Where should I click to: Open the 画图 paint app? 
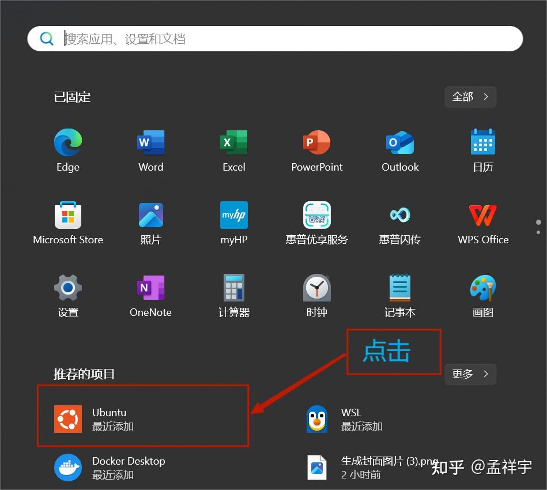pyautogui.click(x=483, y=288)
